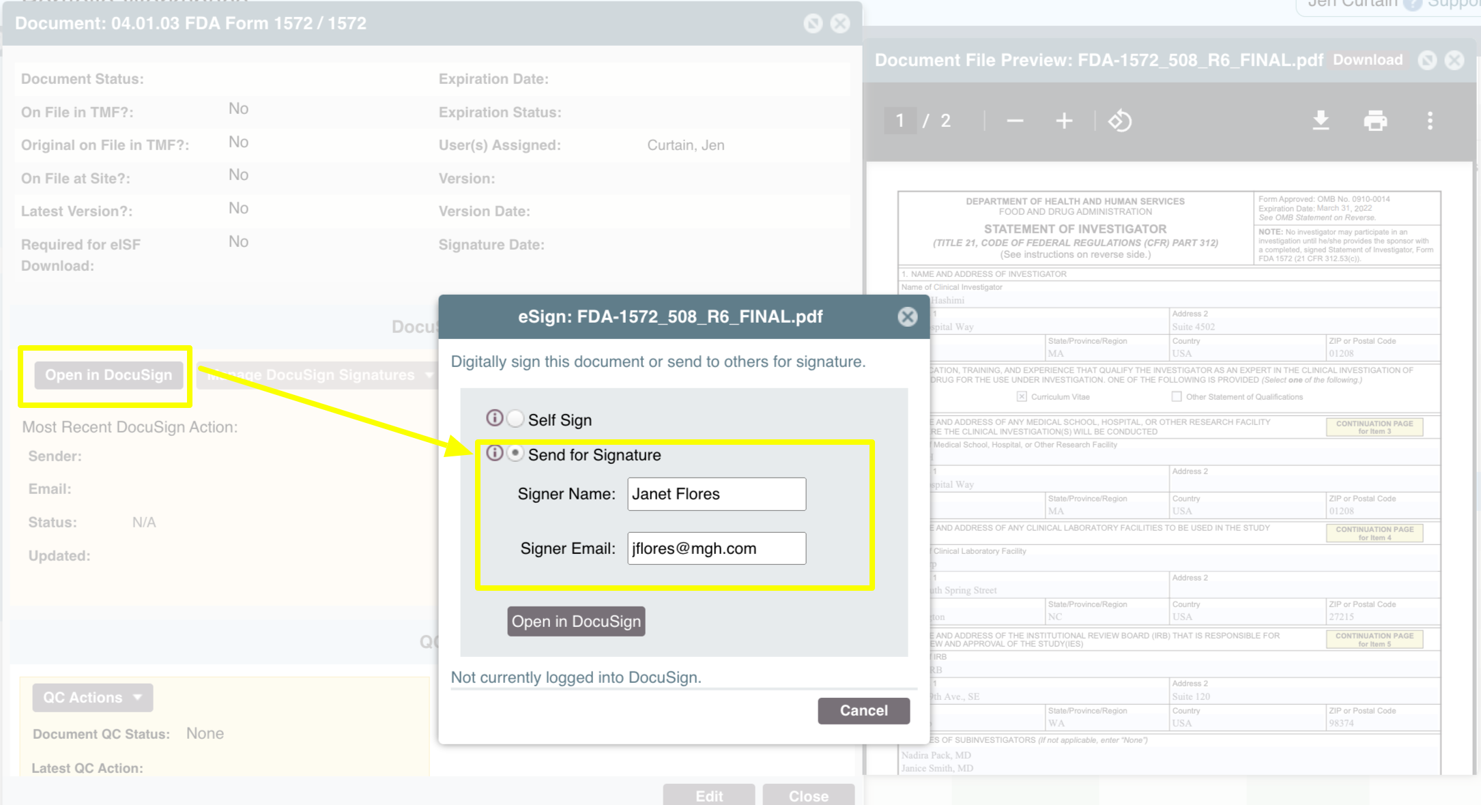Close the Document window with X icon
This screenshot has width=1481, height=805.
tap(840, 24)
